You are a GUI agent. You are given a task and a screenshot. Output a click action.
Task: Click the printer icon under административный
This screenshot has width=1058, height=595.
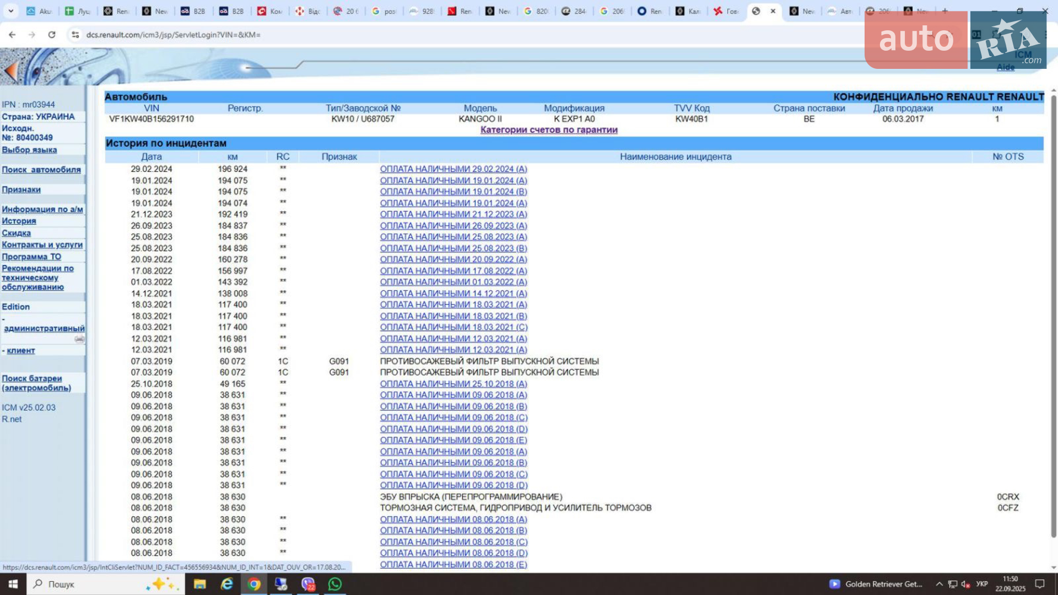point(80,339)
